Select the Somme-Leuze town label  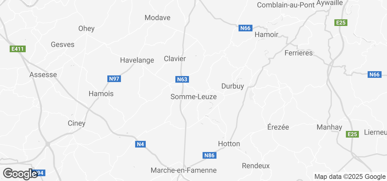(x=193, y=97)
